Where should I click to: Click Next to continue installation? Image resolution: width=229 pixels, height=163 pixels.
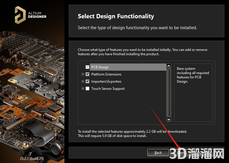pos(181,153)
